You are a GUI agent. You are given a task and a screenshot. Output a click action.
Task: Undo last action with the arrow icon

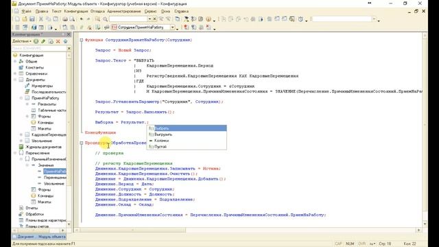(82, 19)
